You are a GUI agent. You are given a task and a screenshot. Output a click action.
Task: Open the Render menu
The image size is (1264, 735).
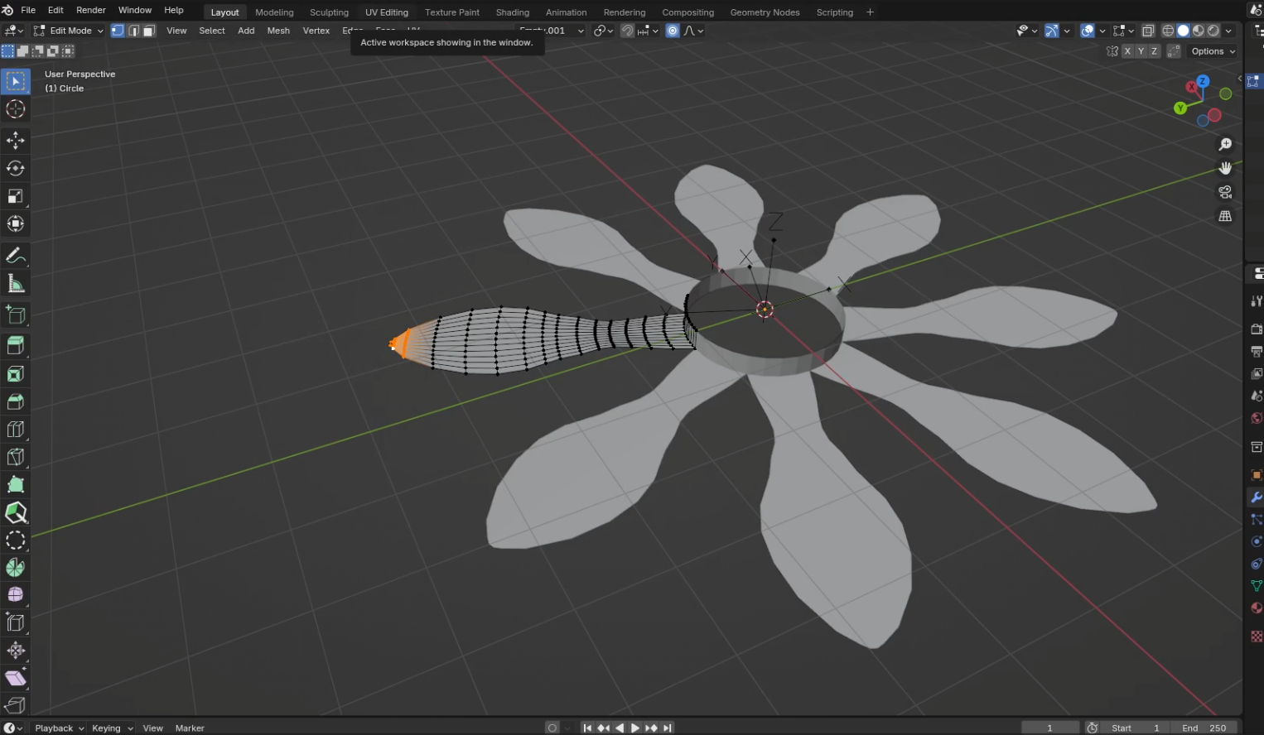(x=91, y=10)
